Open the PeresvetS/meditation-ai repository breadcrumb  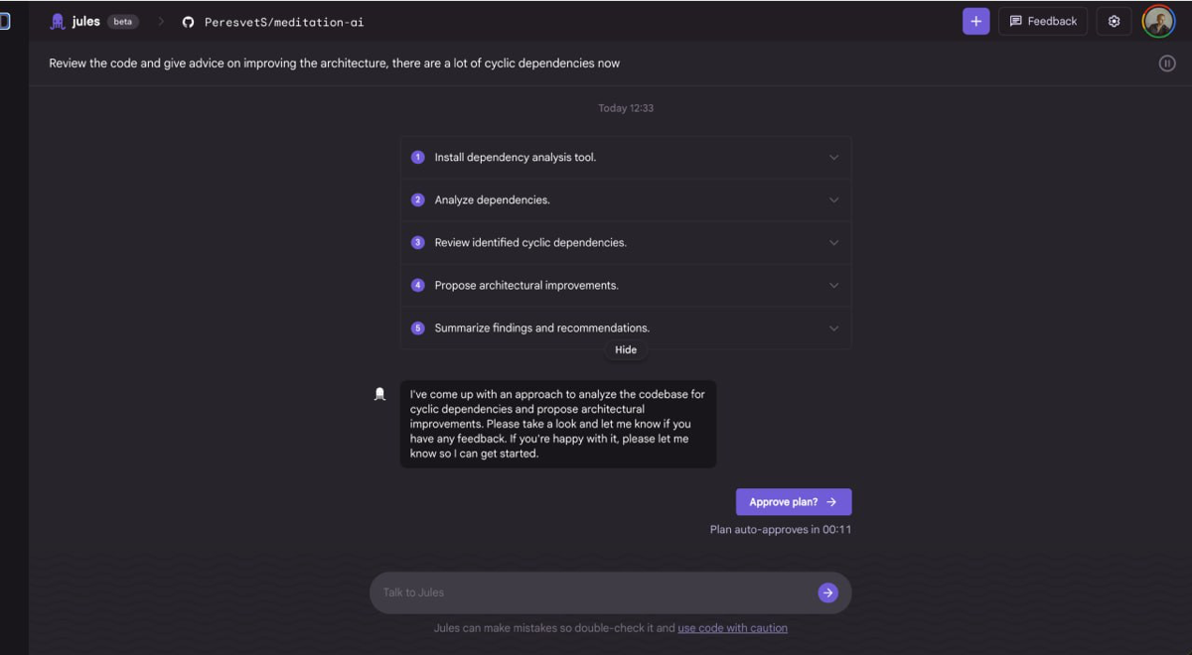pyautogui.click(x=284, y=22)
